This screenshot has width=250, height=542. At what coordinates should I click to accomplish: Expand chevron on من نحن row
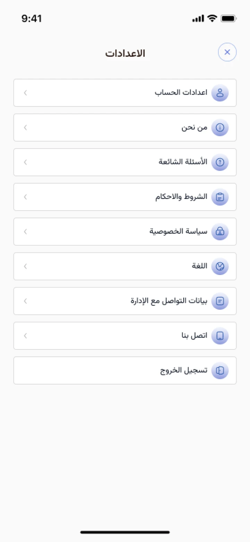pyautogui.click(x=25, y=128)
